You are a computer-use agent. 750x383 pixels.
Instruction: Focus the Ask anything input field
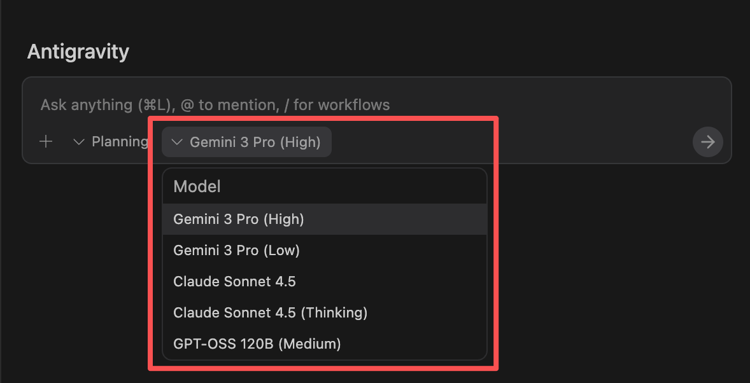[x=446, y=104]
